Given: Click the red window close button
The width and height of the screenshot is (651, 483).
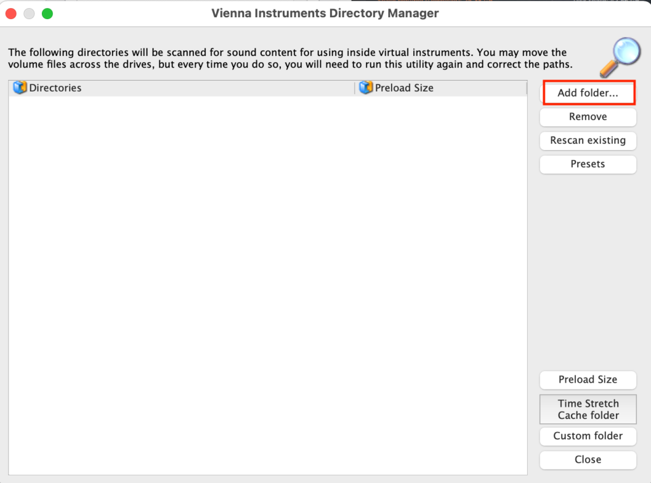Looking at the screenshot, I should pos(11,14).
